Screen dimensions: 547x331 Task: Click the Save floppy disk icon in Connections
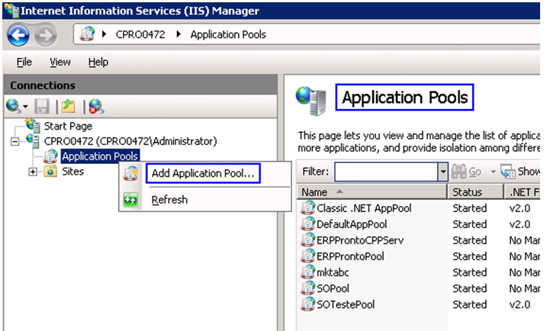click(x=41, y=106)
